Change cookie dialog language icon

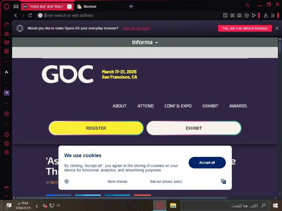coord(223,181)
